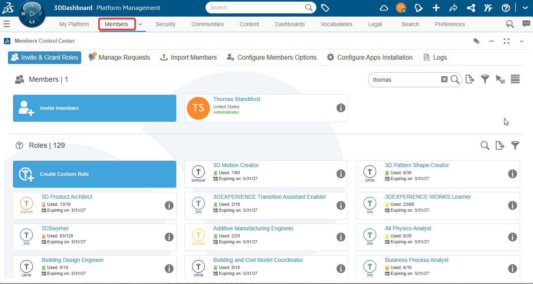Click the share arrow icon
533x284 pixels.
pyautogui.click(x=453, y=8)
